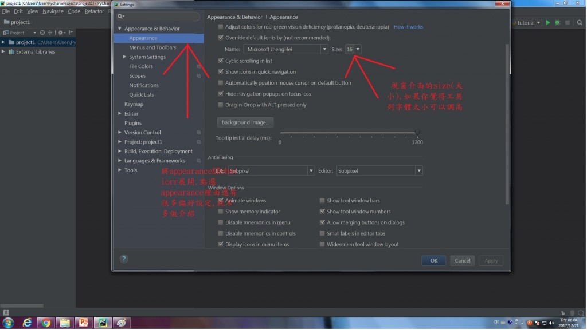
Task: Open the Background Image... button
Action: pyautogui.click(x=245, y=122)
